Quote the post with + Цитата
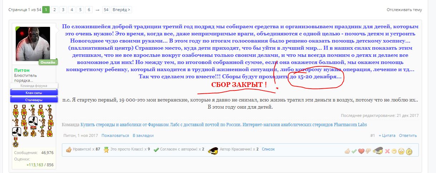This screenshot has width=436, height=173. pos(387,135)
